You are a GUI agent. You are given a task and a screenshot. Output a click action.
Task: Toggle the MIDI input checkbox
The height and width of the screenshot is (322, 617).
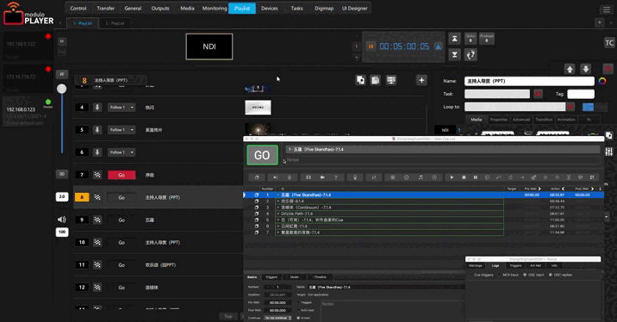[500, 275]
